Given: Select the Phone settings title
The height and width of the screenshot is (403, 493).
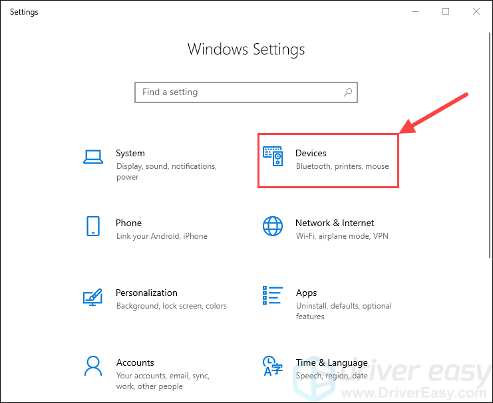Looking at the screenshot, I should pos(128,223).
